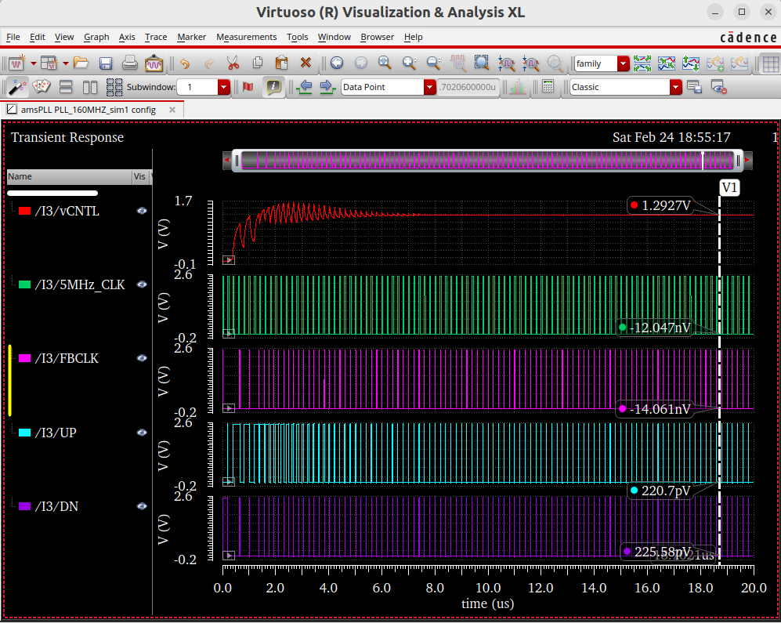Expand the family dropdown

(x=623, y=63)
